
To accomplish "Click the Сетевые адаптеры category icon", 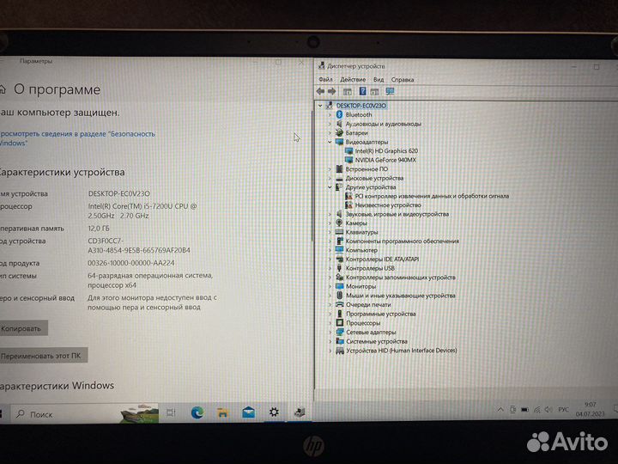I will (x=339, y=332).
